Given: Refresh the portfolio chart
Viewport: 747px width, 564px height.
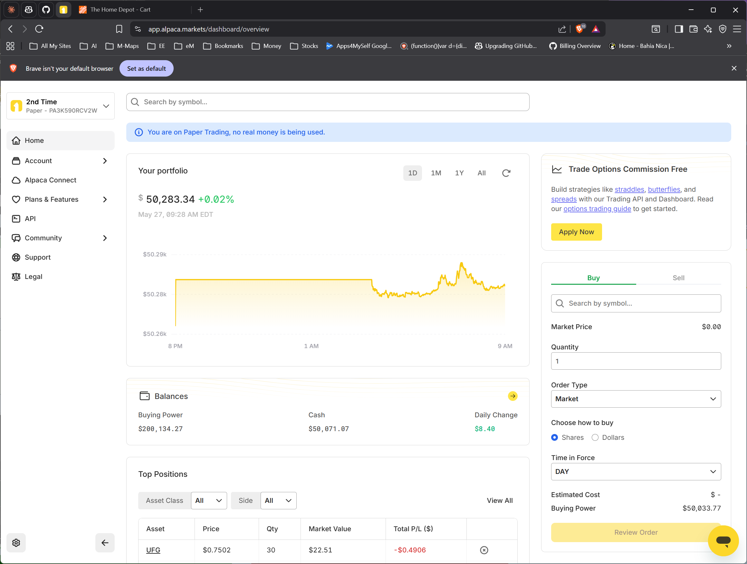Looking at the screenshot, I should pyautogui.click(x=506, y=173).
